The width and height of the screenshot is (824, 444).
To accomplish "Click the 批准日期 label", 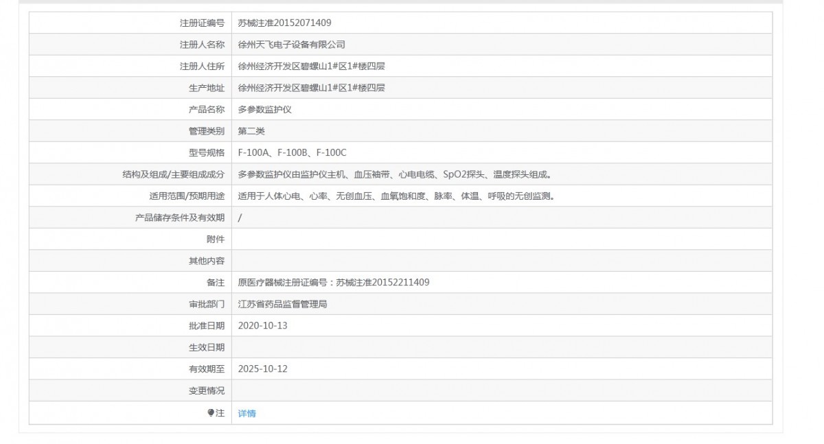I will (207, 325).
